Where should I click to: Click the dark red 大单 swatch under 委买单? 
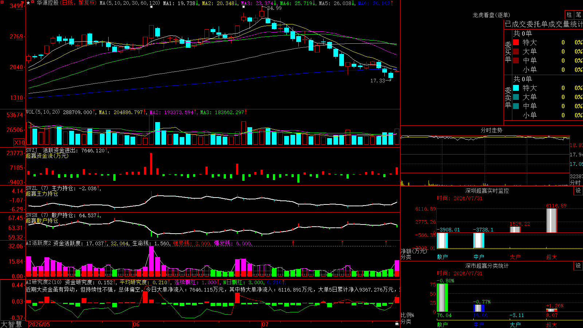pos(516,51)
